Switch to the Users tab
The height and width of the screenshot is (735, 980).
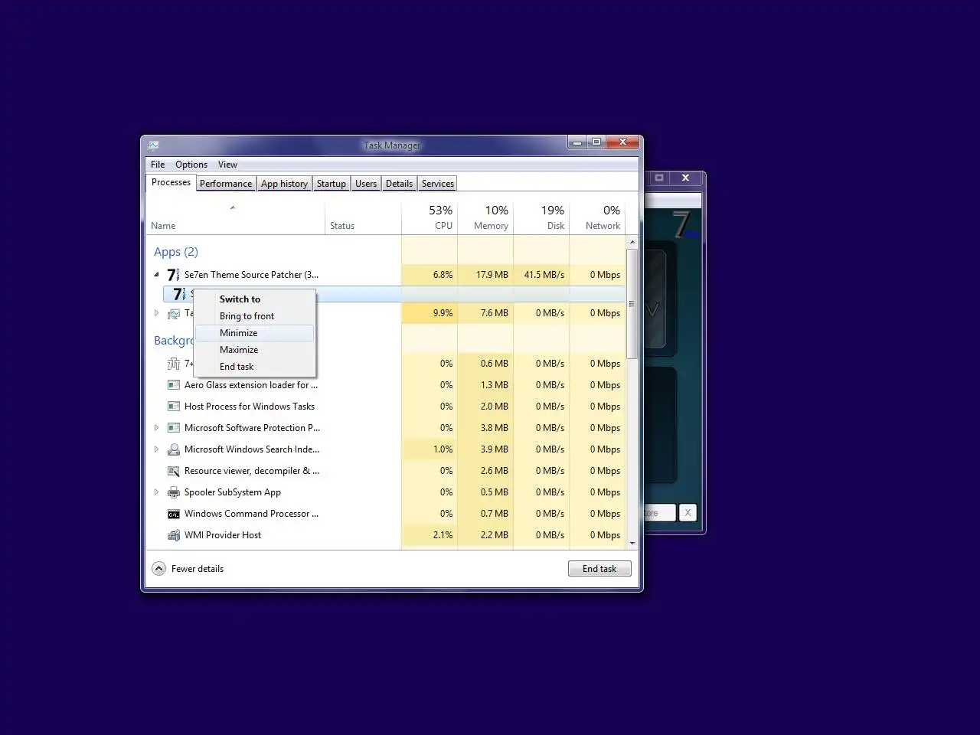point(366,184)
